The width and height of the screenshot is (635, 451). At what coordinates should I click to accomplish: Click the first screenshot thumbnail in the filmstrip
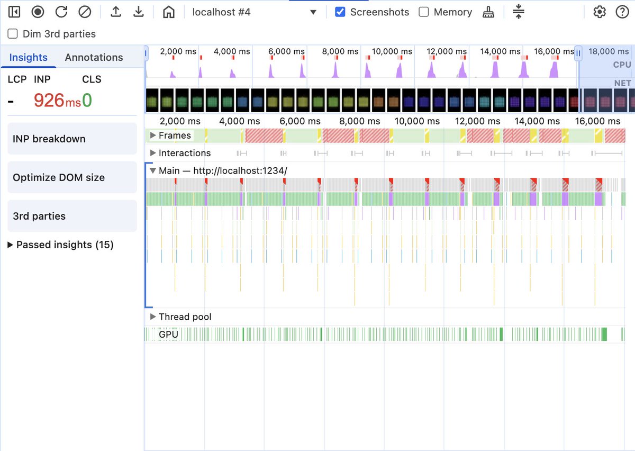pyautogui.click(x=151, y=100)
